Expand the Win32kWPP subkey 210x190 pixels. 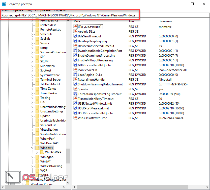pyautogui.click(x=37, y=152)
